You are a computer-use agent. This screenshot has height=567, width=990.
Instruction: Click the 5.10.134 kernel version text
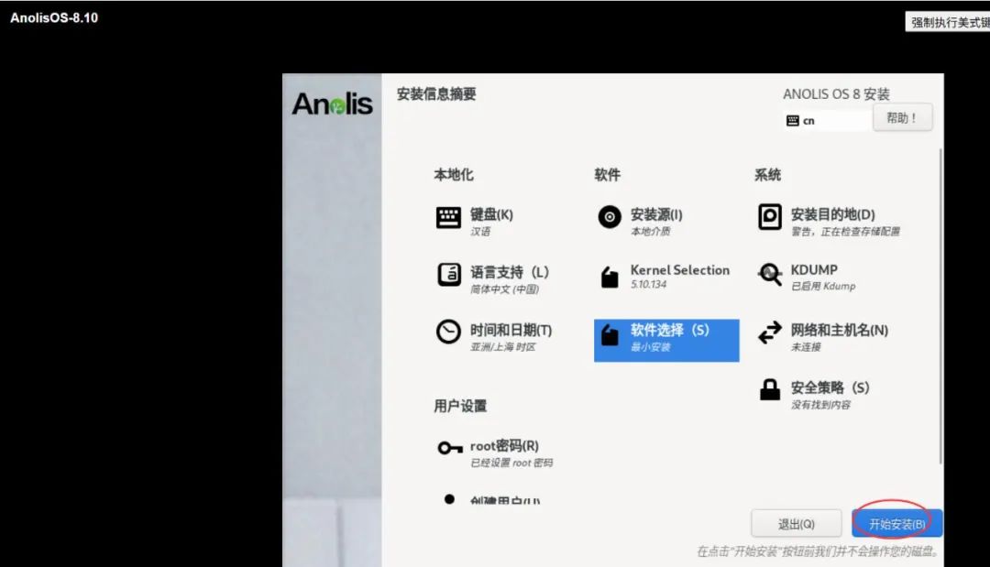648,285
